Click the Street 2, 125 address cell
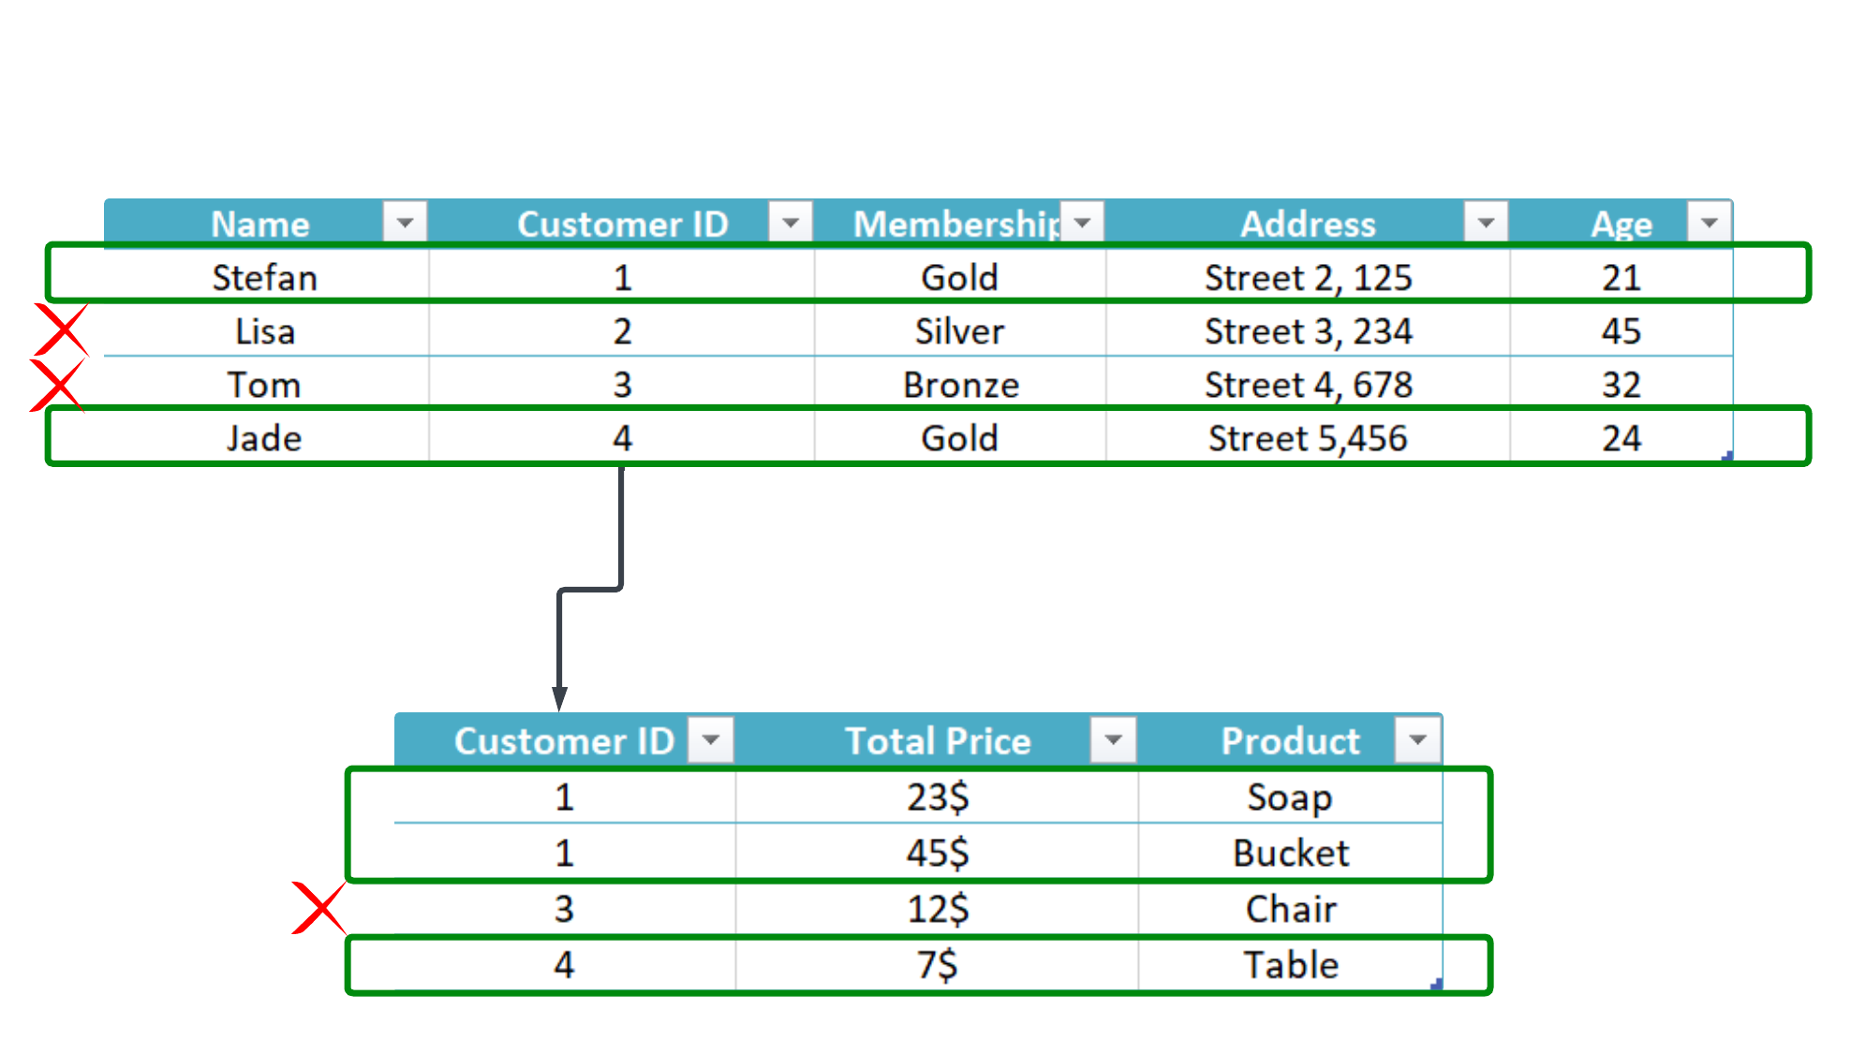 coord(1308,277)
